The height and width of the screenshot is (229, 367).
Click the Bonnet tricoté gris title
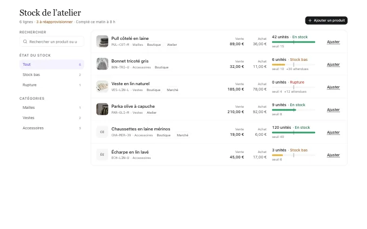pos(130,61)
